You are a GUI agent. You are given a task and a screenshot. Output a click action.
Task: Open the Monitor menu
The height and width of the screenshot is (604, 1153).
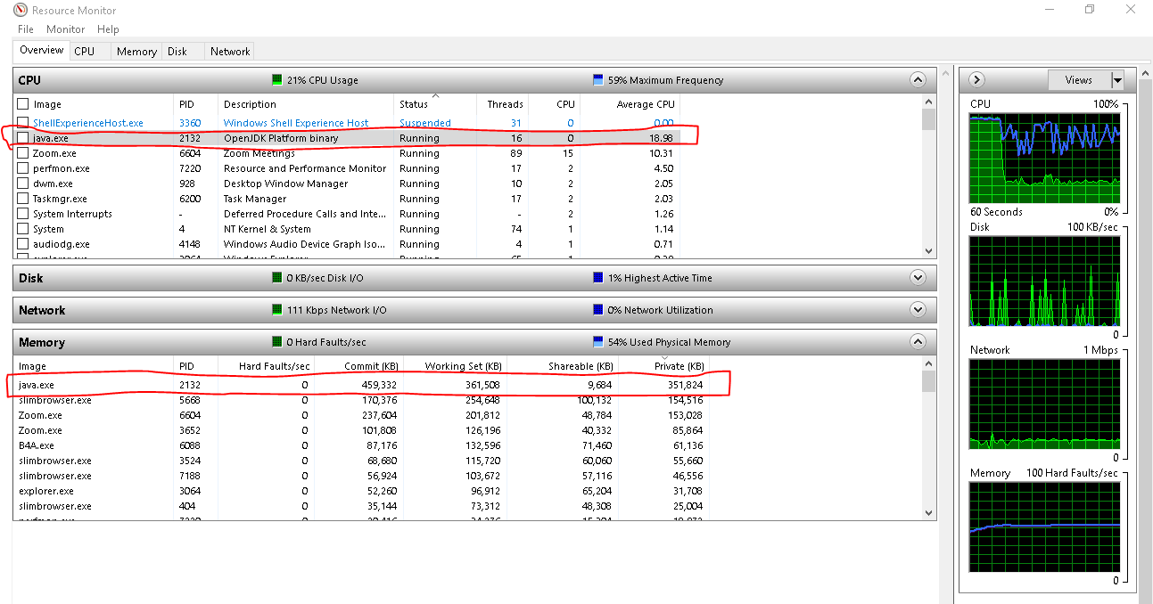tap(65, 29)
